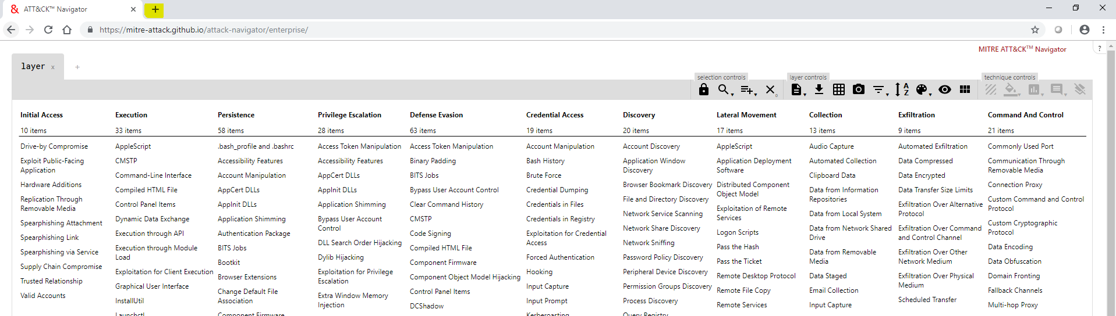Toggle the matrix view mode icon
The height and width of the screenshot is (316, 1116).
(965, 89)
